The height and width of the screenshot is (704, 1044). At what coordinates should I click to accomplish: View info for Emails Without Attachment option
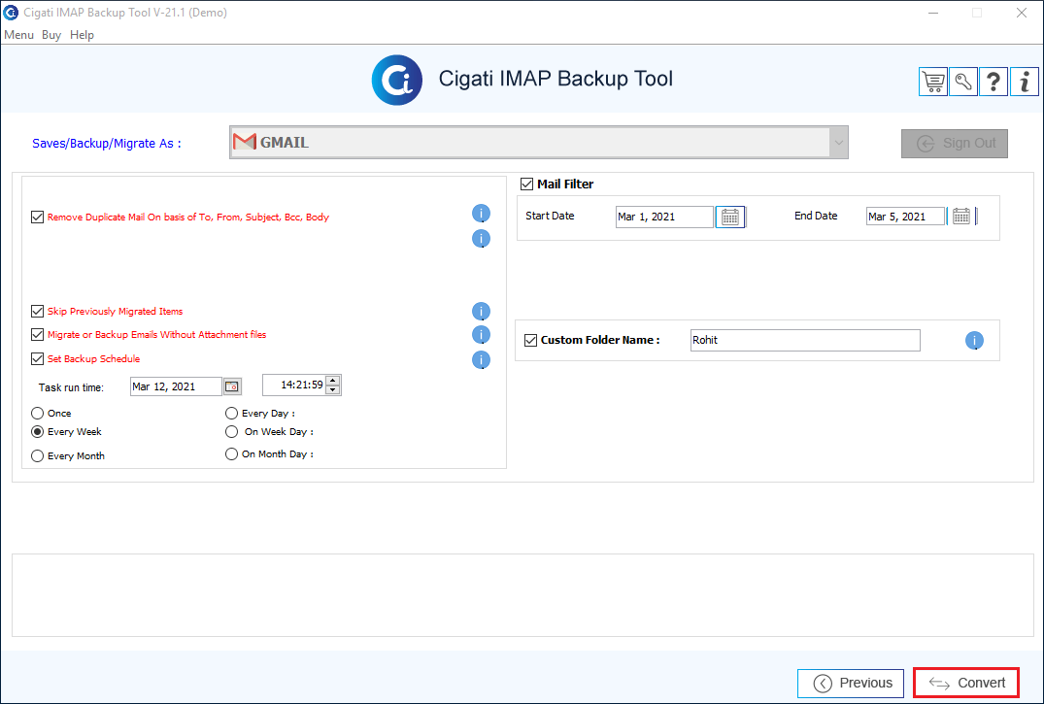pos(481,334)
